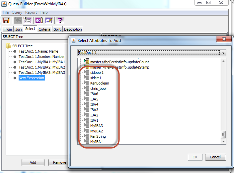Select the MyIBA1 attribute label in dialog list
Viewport: 234px width, 173px height.
(97, 142)
